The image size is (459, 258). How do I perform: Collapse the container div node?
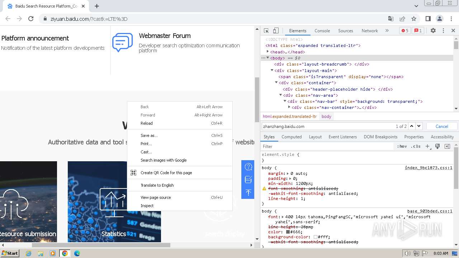tap(276, 82)
